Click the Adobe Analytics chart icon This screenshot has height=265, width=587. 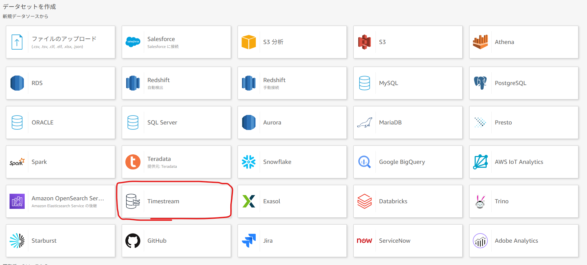pyautogui.click(x=480, y=241)
